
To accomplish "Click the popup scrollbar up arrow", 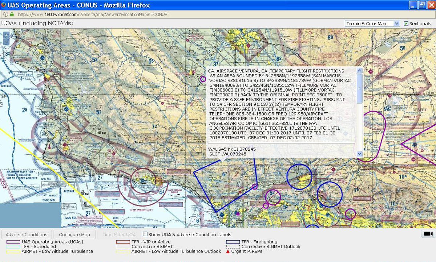I will coord(359,71).
